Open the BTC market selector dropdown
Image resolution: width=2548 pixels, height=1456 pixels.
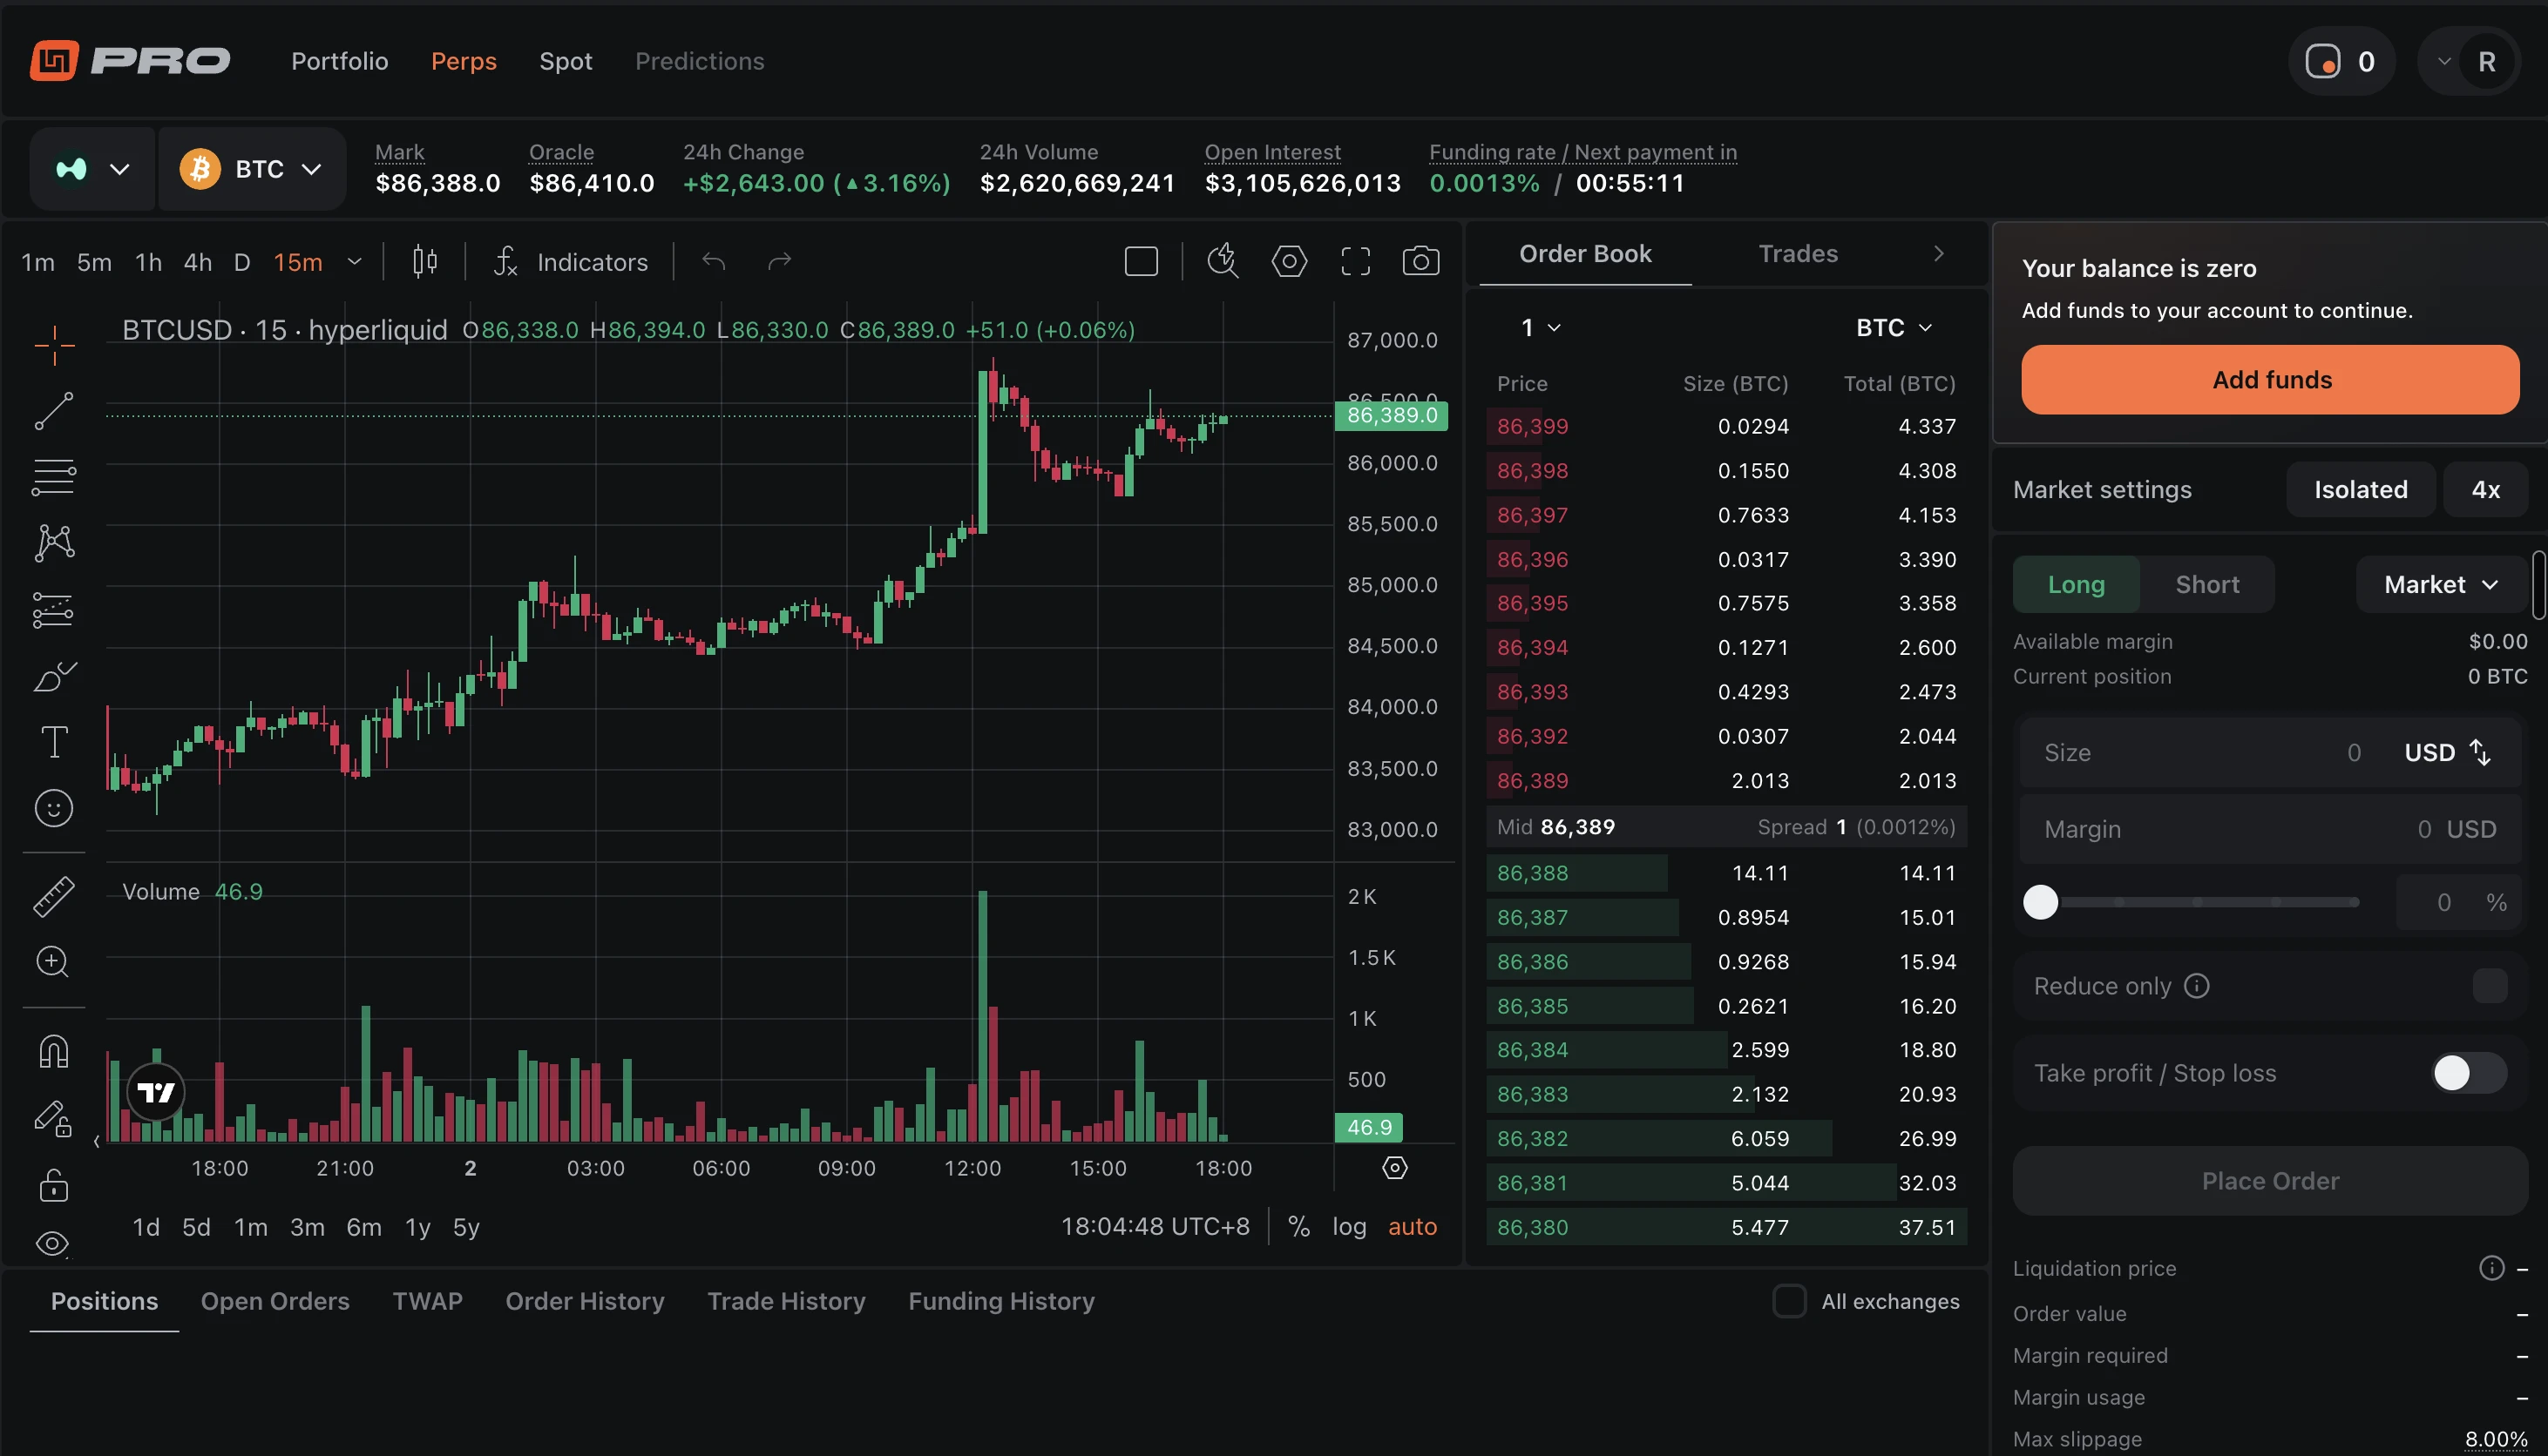pyautogui.click(x=252, y=169)
